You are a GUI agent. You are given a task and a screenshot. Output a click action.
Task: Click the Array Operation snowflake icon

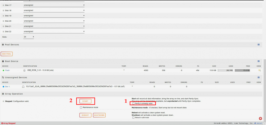(x=3, y=94)
